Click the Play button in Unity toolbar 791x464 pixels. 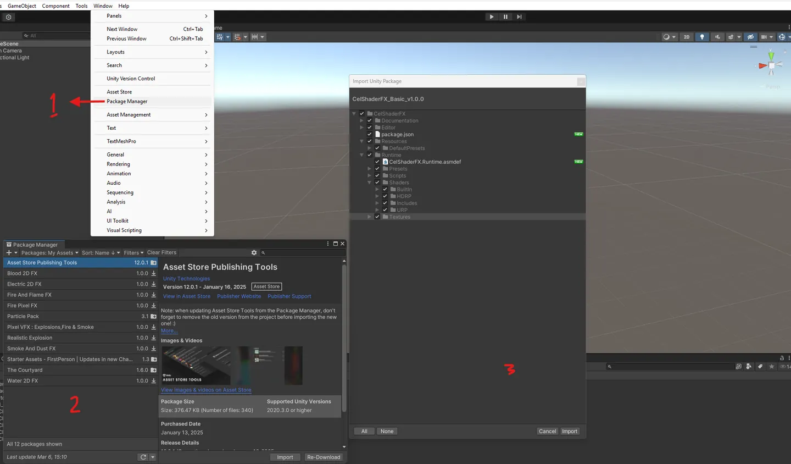click(x=492, y=16)
